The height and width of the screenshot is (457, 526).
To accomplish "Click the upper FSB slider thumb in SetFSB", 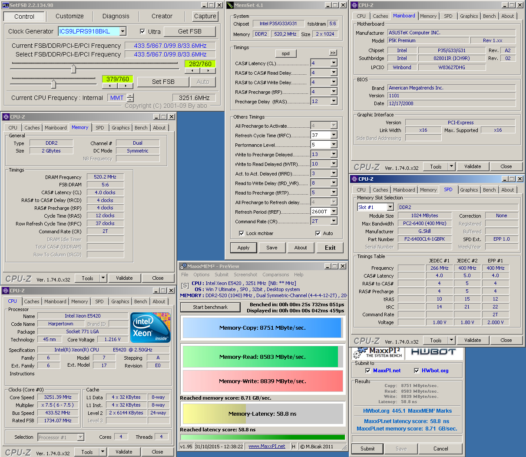I will click(73, 69).
